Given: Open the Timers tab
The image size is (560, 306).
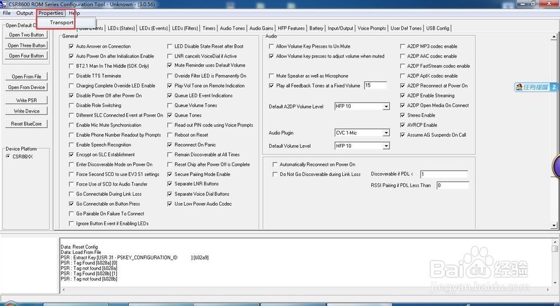Looking at the screenshot, I should pos(209,28).
